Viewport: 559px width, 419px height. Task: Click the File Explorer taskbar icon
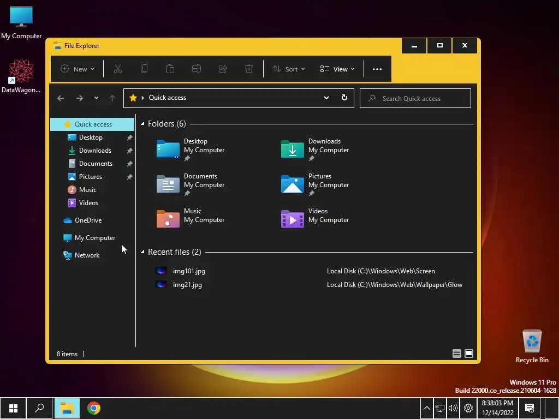[67, 408]
